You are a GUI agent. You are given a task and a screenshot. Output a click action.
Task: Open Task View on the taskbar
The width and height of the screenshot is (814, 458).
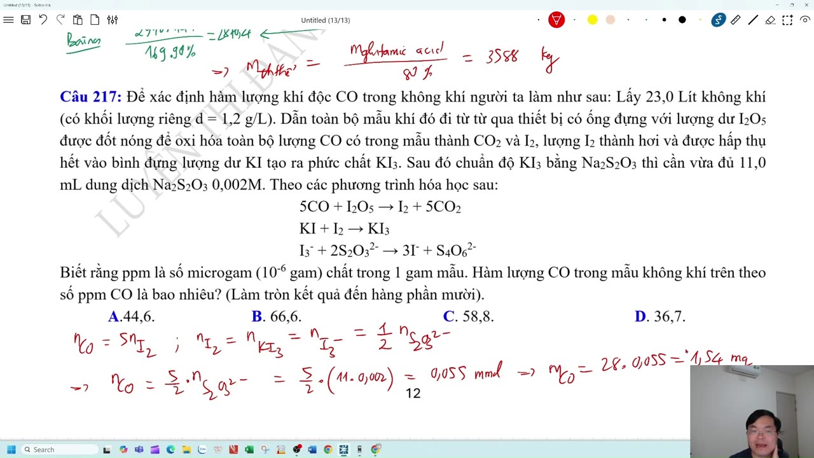click(x=107, y=450)
